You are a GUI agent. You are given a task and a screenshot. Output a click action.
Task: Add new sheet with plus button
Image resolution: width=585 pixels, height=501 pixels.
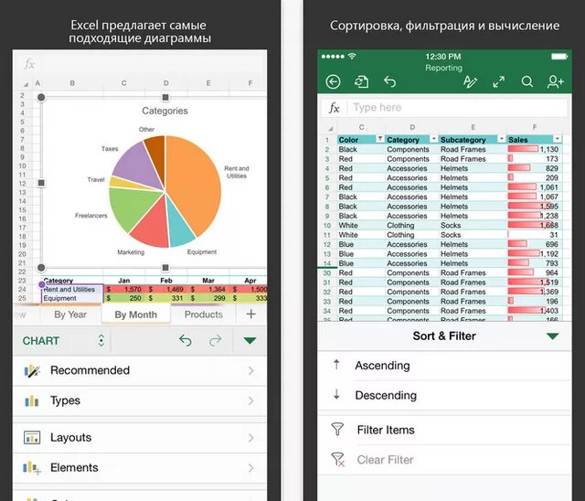(x=251, y=314)
